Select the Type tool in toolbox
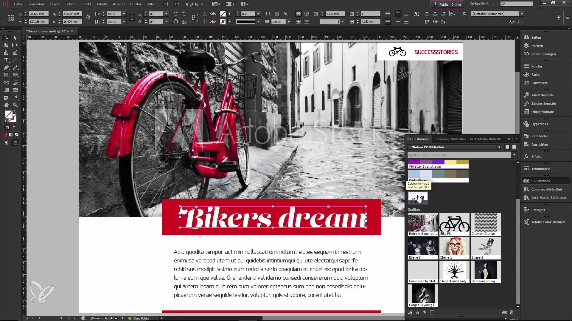This screenshot has height=321, width=572. (6, 60)
